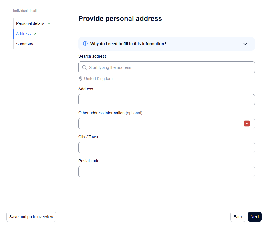Image resolution: width=270 pixels, height=227 pixels.
Task: Click the blue info circle icon
Action: point(85,43)
